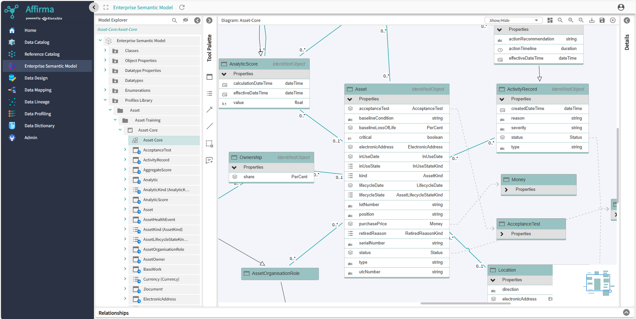Click the diagram minimap overview thumbnail
636x319 pixels.
point(598,283)
